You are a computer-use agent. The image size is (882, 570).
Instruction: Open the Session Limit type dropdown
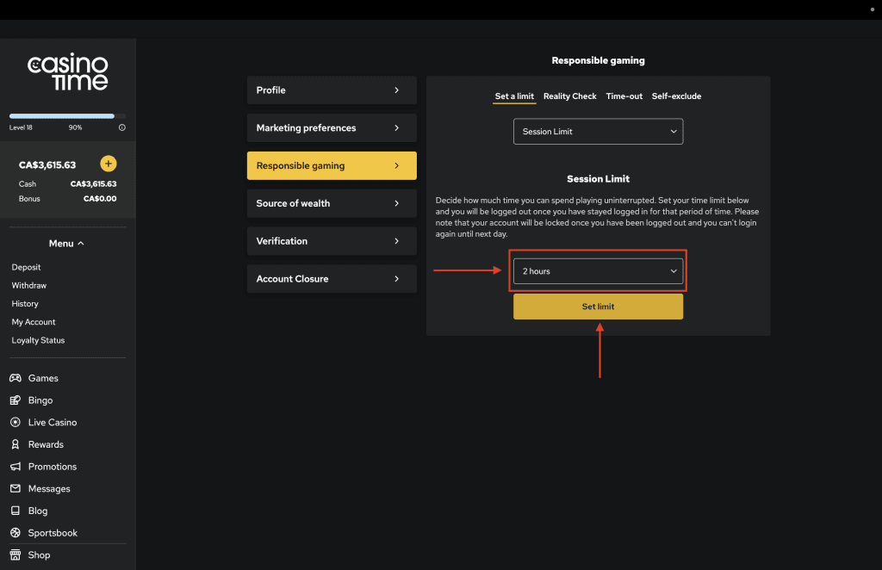coord(598,132)
